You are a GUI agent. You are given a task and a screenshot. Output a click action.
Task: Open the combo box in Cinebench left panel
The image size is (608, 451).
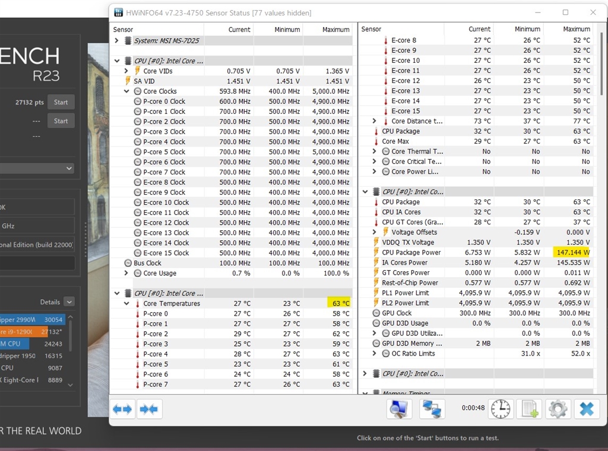[x=37, y=168]
